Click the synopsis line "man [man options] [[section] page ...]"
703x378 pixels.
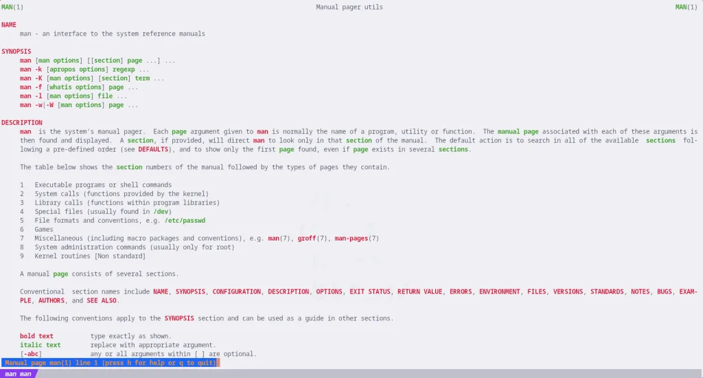(x=97, y=60)
